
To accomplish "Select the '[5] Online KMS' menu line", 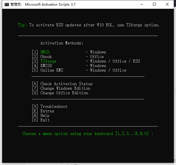I will [x=47, y=70].
